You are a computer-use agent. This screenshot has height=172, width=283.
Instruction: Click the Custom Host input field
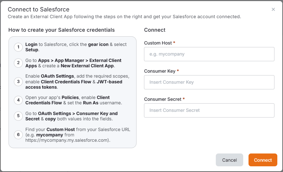pyautogui.click(x=209, y=54)
